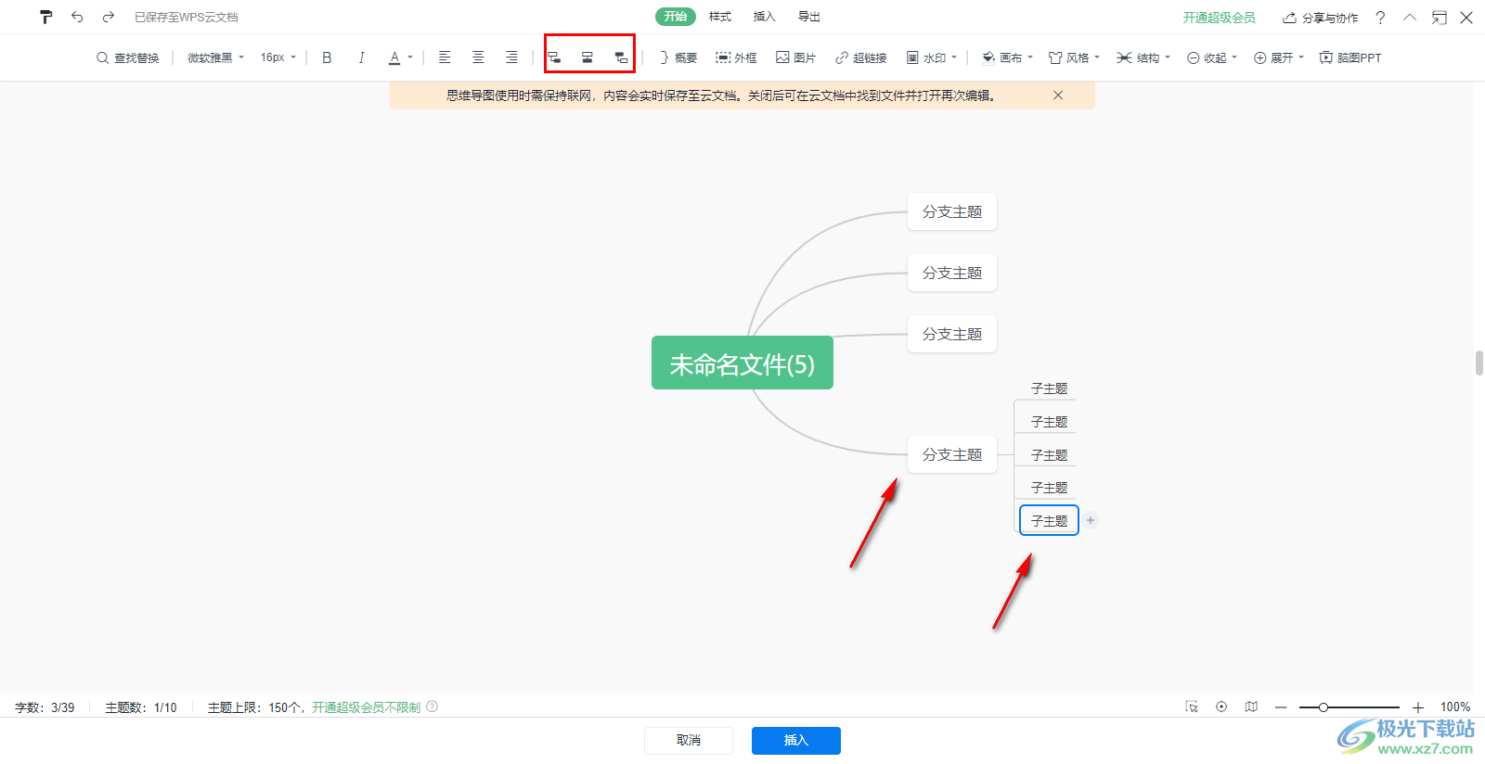This screenshot has height=764, width=1485.
Task: Open the 收起 collapse dropdown
Action: (x=1212, y=57)
